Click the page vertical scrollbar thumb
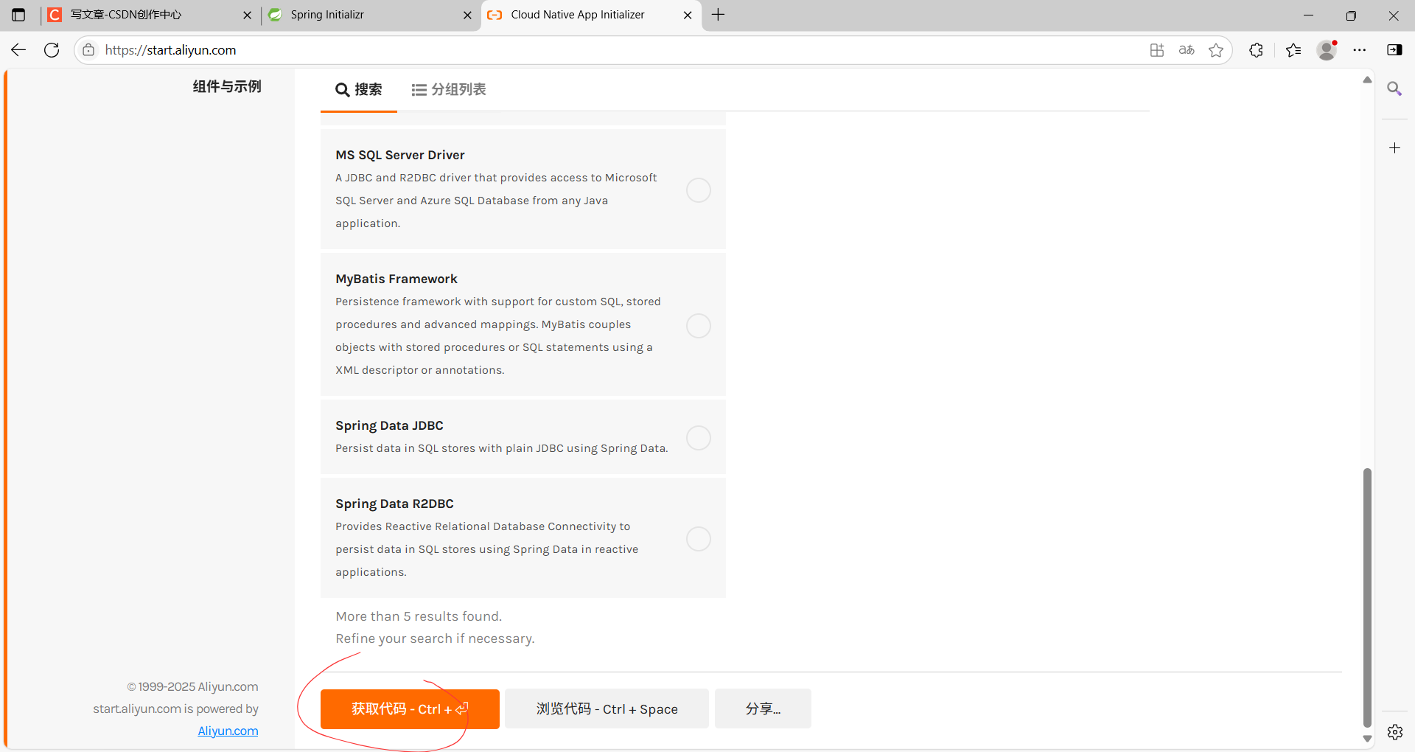Screen dimensions: 1415x752 click(1367, 597)
